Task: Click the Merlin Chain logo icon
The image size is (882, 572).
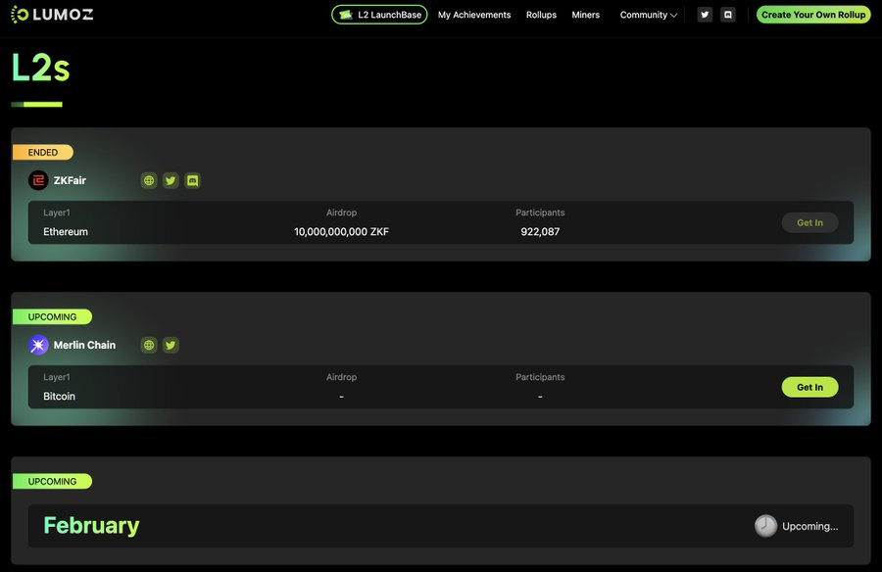Action: [38, 345]
